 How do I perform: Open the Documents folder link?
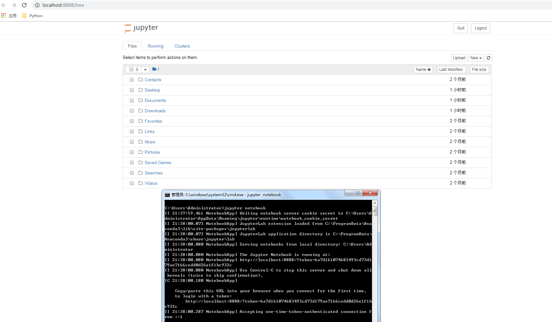point(155,100)
